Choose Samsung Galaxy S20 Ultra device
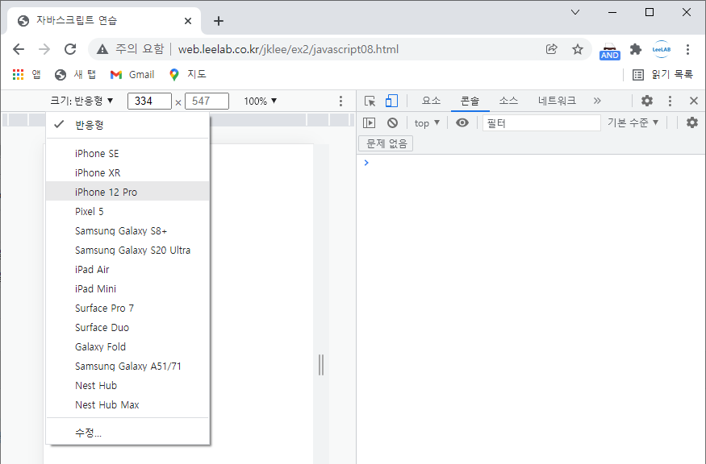 [127, 250]
